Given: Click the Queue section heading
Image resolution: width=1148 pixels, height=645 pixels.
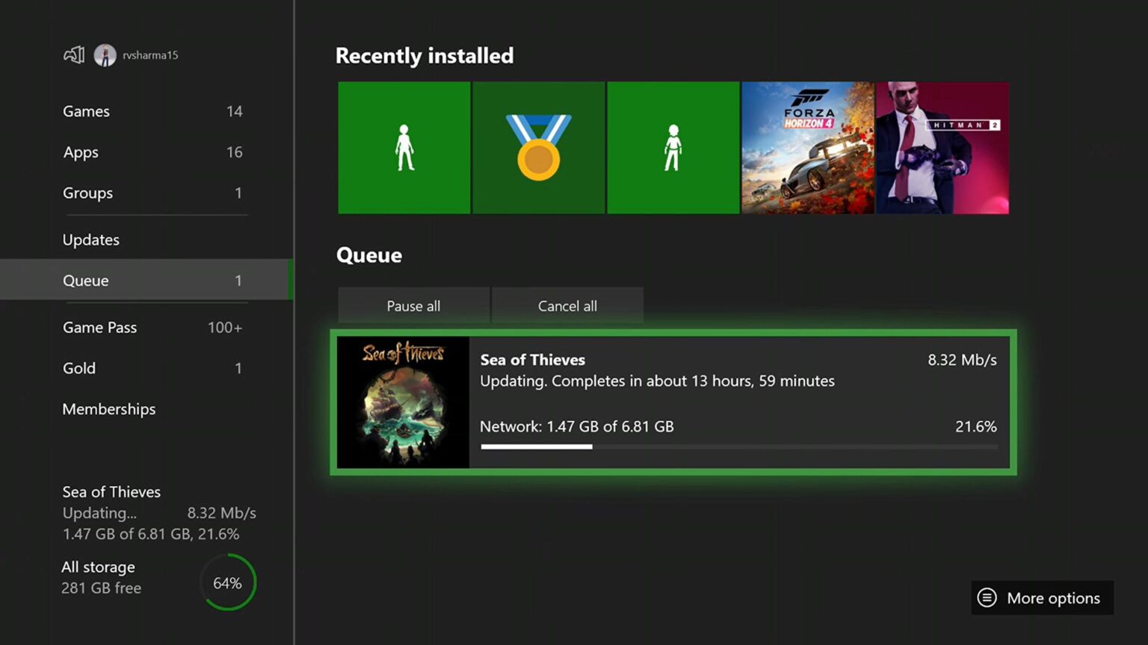Looking at the screenshot, I should click(369, 255).
